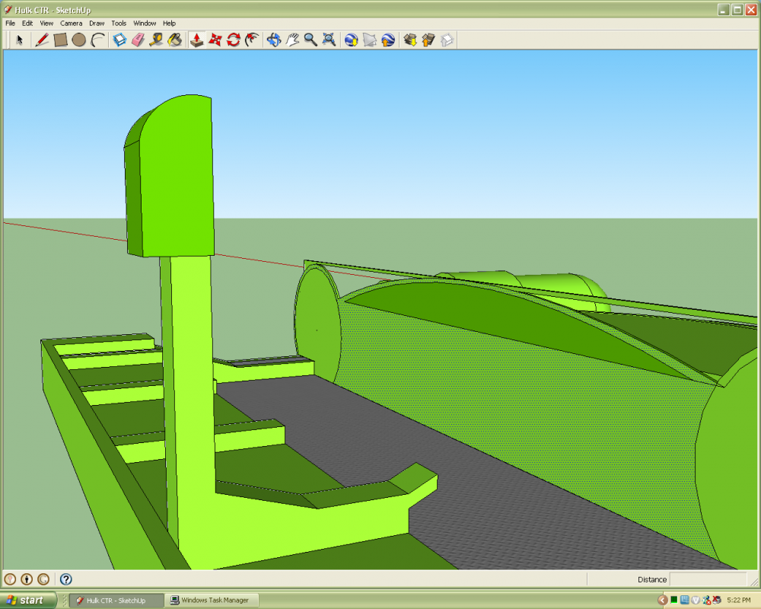Choose the Paint Bucket tool
Image resolution: width=761 pixels, height=609 pixels.
(x=174, y=40)
